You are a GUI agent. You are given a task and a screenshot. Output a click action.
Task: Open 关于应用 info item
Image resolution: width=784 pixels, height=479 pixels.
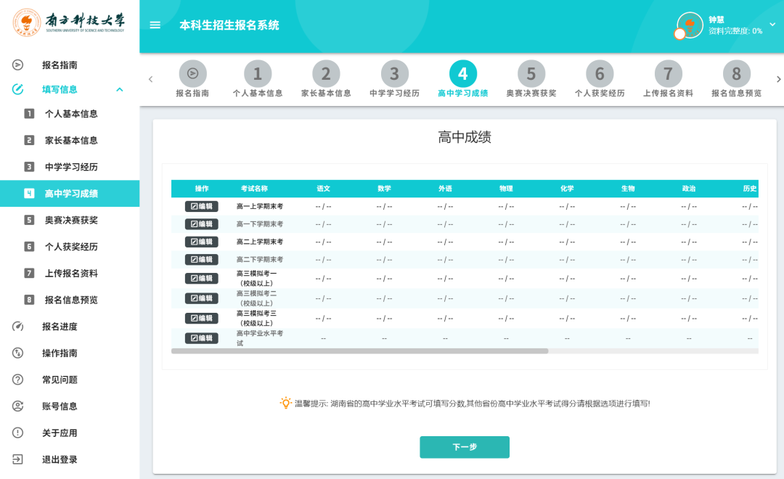click(60, 433)
